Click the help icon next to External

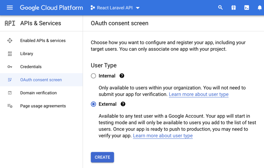point(123,104)
